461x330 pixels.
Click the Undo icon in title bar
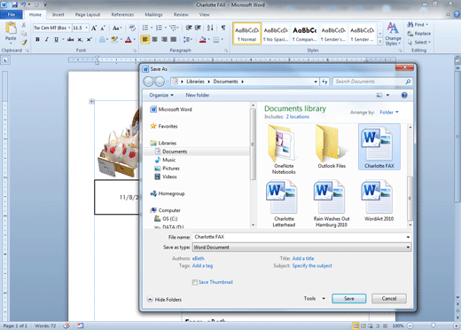24,4
